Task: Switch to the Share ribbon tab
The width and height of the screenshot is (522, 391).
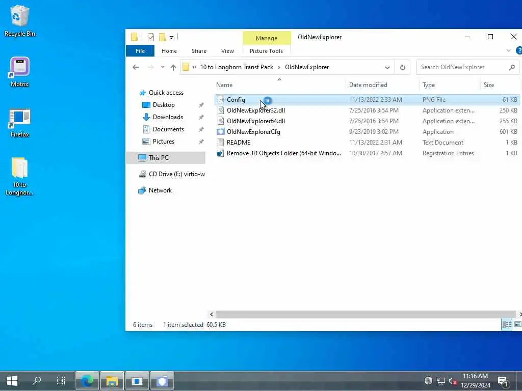Action: [x=199, y=51]
